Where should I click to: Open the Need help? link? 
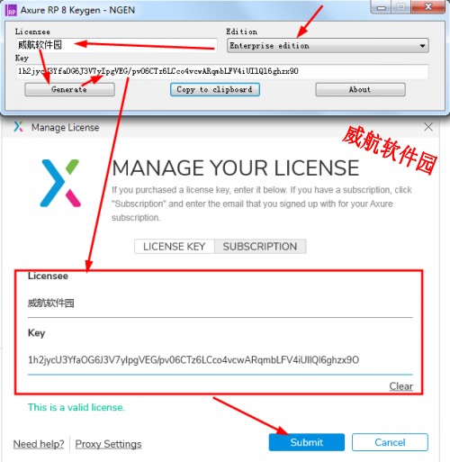coord(39,444)
